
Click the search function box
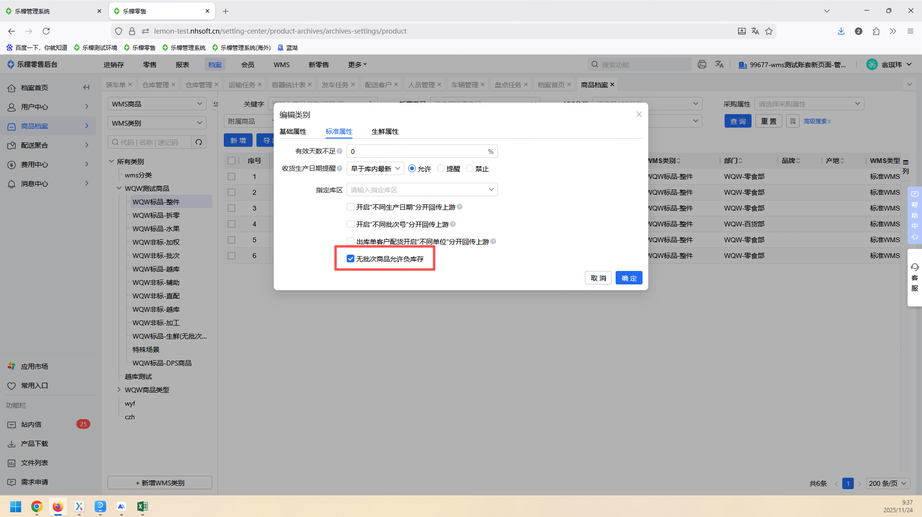point(640,65)
